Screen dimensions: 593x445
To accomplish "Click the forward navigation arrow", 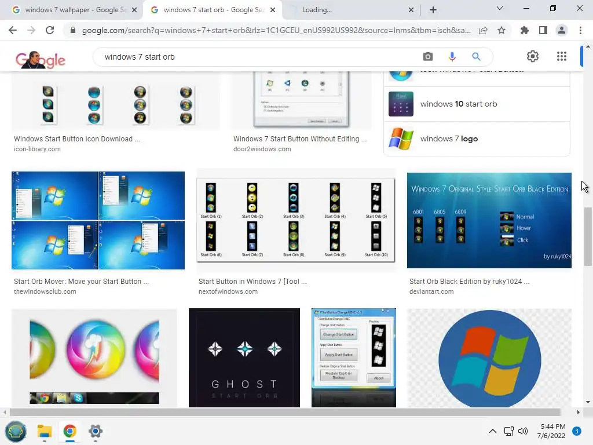I will 31,30.
